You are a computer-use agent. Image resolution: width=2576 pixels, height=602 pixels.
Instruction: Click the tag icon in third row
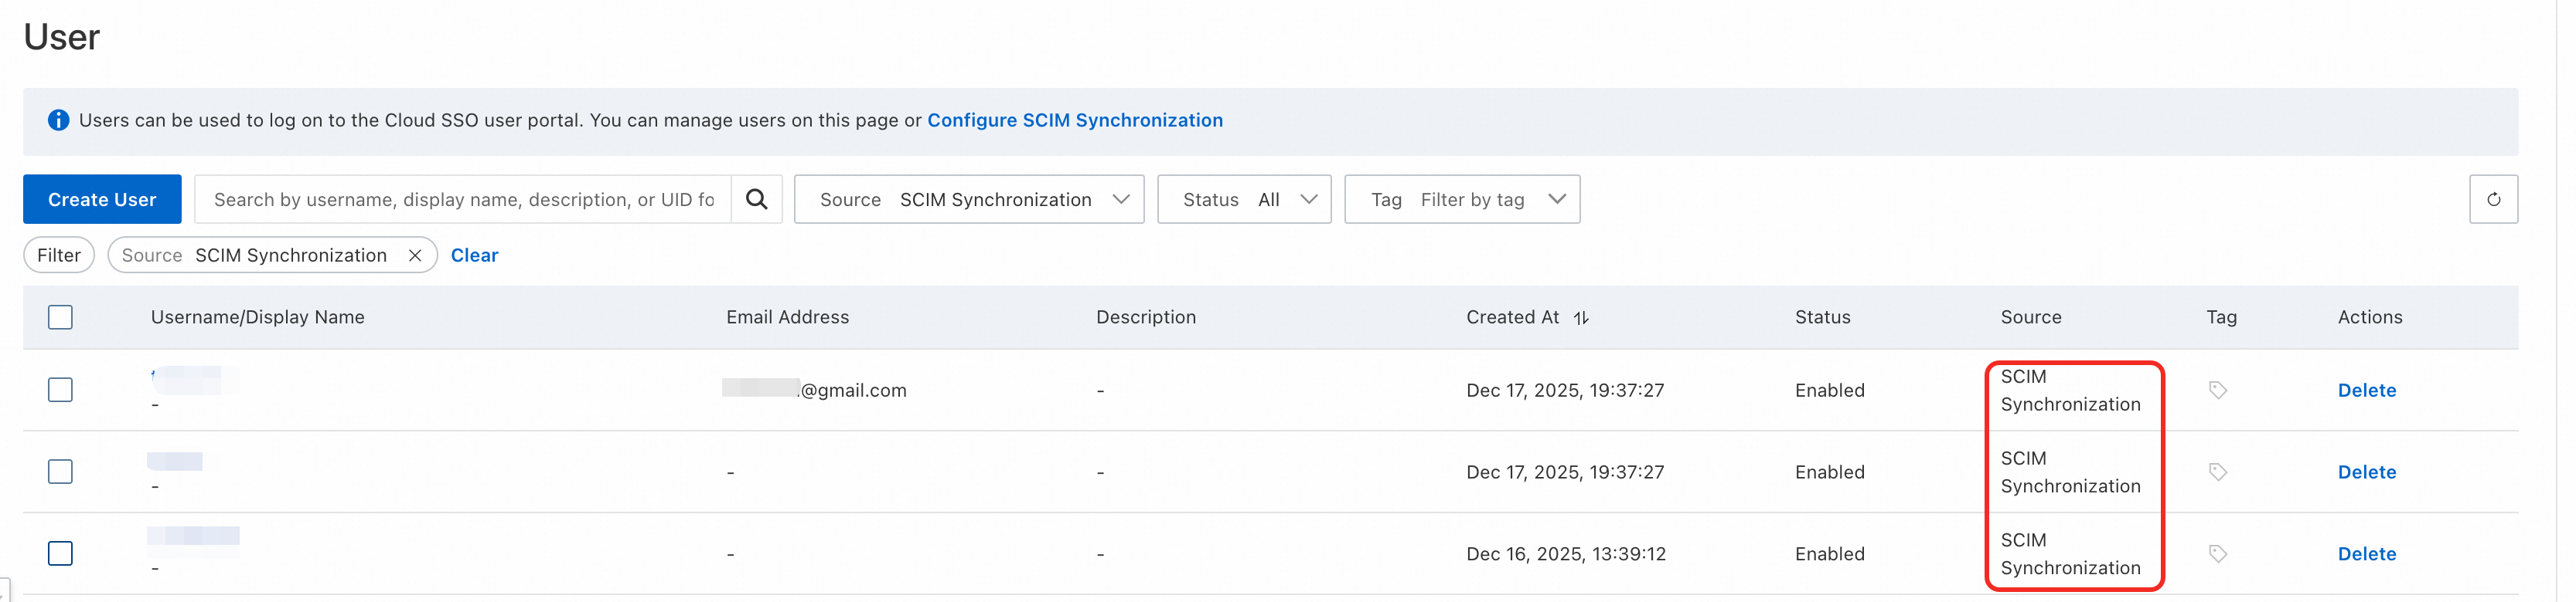[x=2217, y=554]
